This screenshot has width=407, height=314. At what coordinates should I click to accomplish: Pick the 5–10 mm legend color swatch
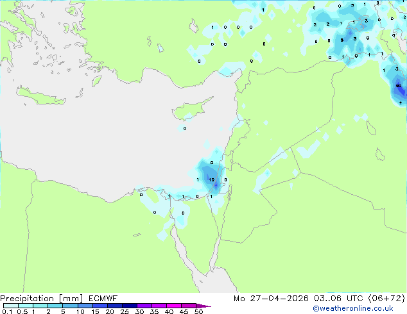70,306
